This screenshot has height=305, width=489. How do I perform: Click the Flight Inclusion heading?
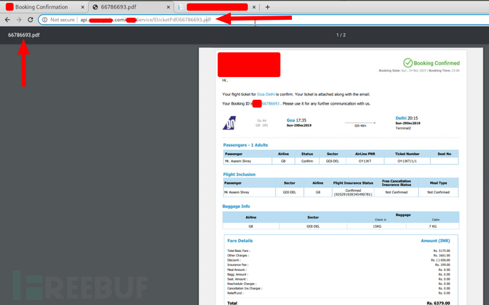point(240,175)
